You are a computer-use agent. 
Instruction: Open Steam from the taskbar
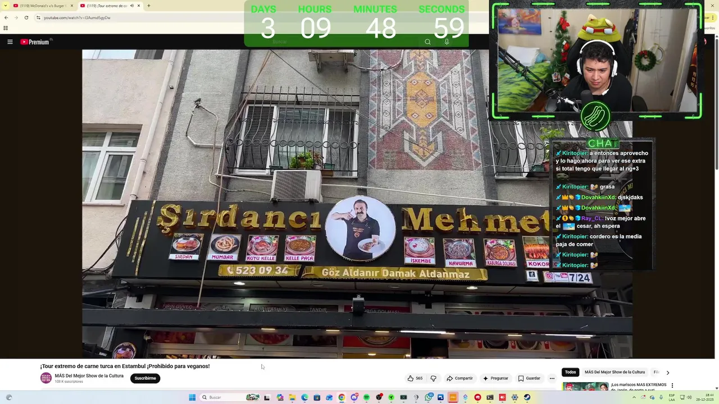tap(527, 397)
